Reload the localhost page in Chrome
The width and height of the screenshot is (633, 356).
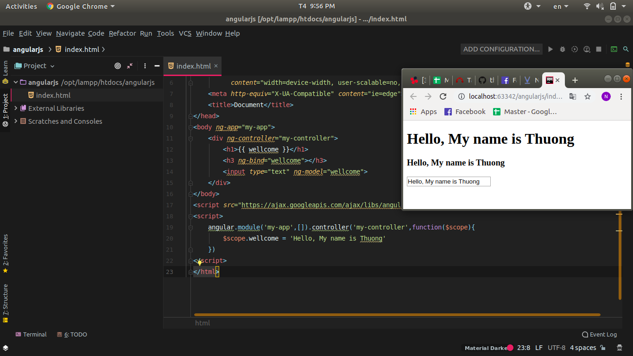pyautogui.click(x=443, y=96)
